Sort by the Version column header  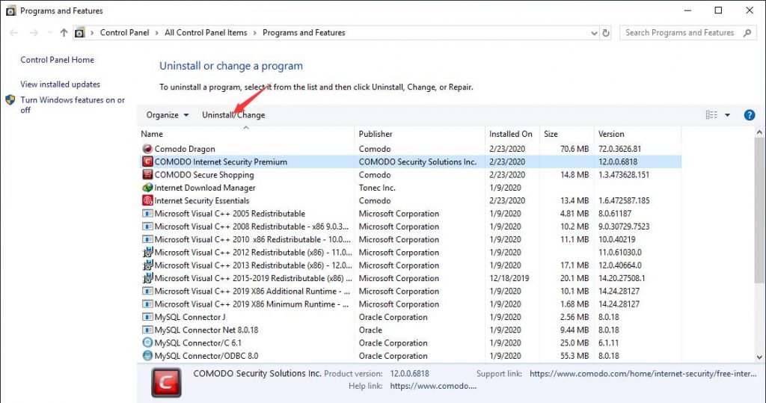(x=637, y=134)
